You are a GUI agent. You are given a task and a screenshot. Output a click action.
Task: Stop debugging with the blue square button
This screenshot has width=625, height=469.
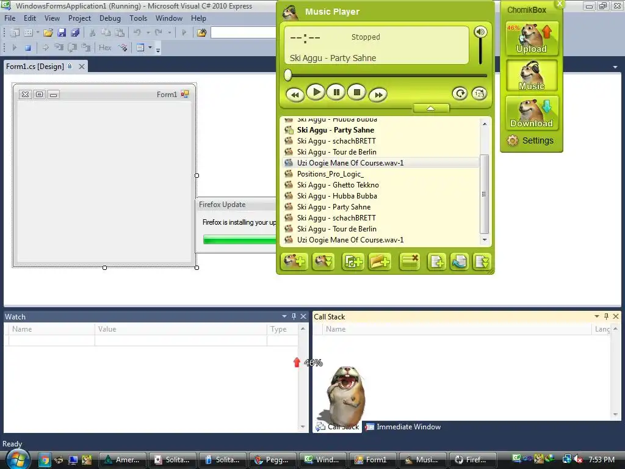[x=28, y=48]
